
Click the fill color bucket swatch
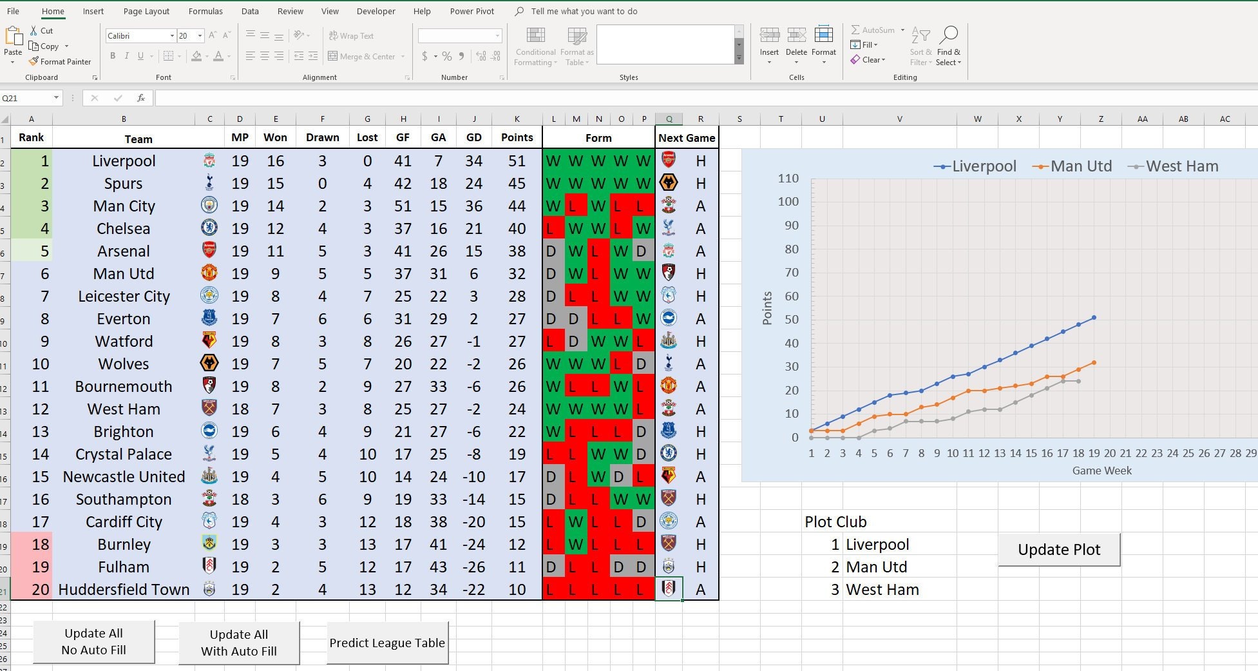(x=196, y=56)
